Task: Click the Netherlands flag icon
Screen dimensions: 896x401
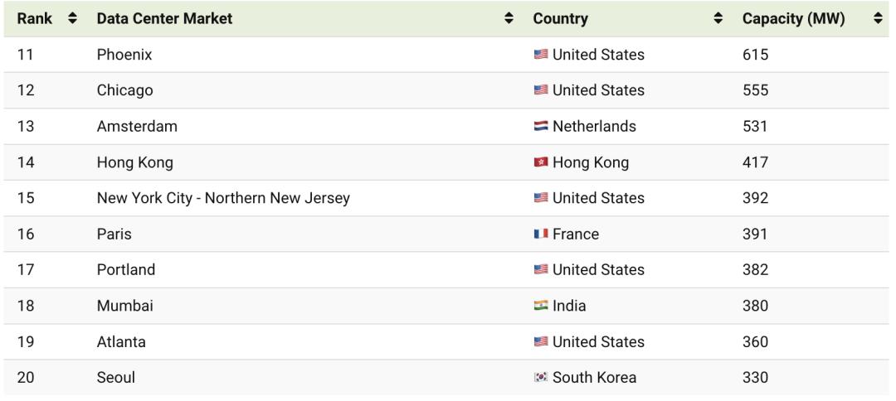Action: 541,127
